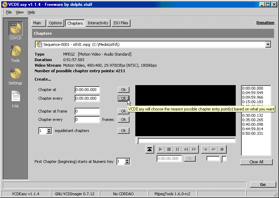Screen dimensions: 279x198
Task: Confirm Chapter every time interval Ok
Action: click(123, 98)
